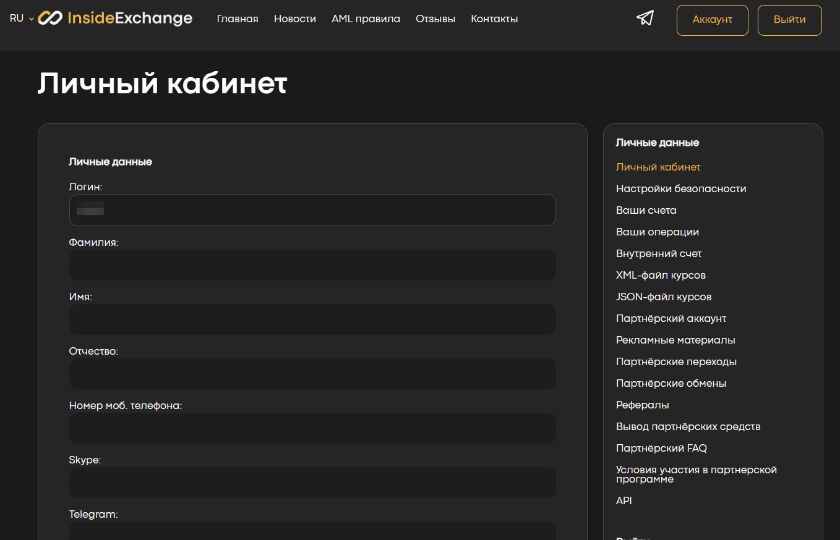Focus the Отчество input field
Image resolution: width=840 pixels, height=540 pixels.
click(x=312, y=374)
